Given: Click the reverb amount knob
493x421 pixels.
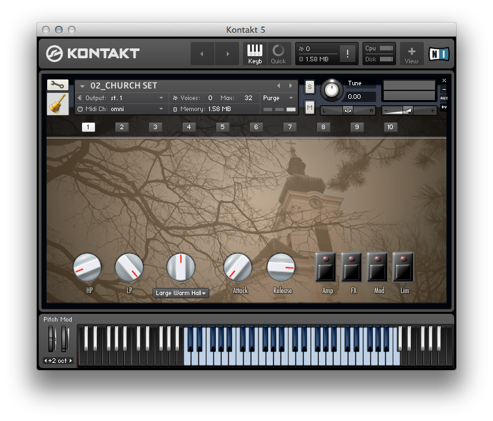Looking at the screenshot, I should (181, 267).
